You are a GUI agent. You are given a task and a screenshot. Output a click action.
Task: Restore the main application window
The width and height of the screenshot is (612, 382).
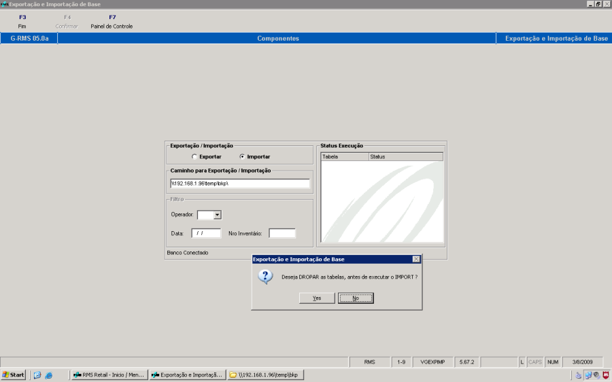598,4
